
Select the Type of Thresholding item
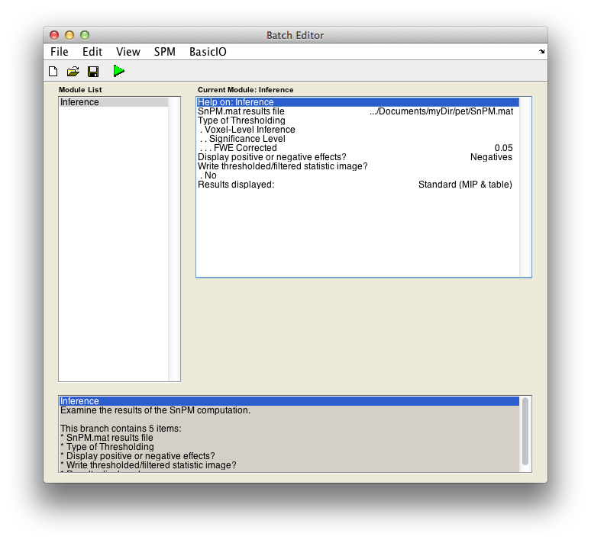[357, 120]
